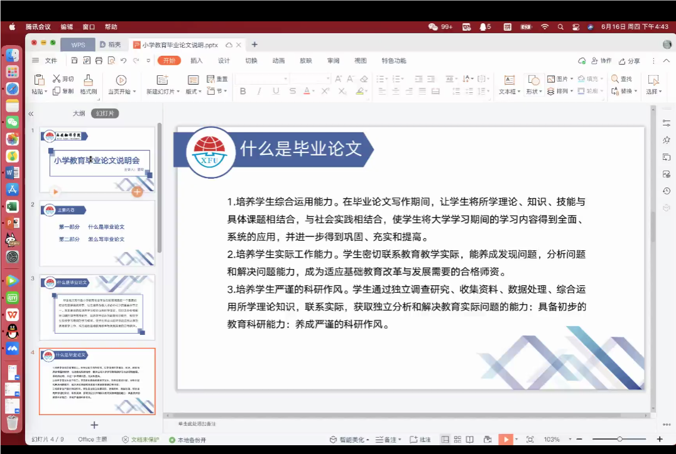Viewport: 676px width, 454px height.
Task: Open the Shapes (形状) tool
Action: pos(533,80)
